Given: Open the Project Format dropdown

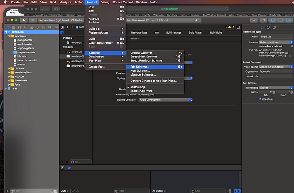Looking at the screenshot, I should pyautogui.click(x=276, y=67).
